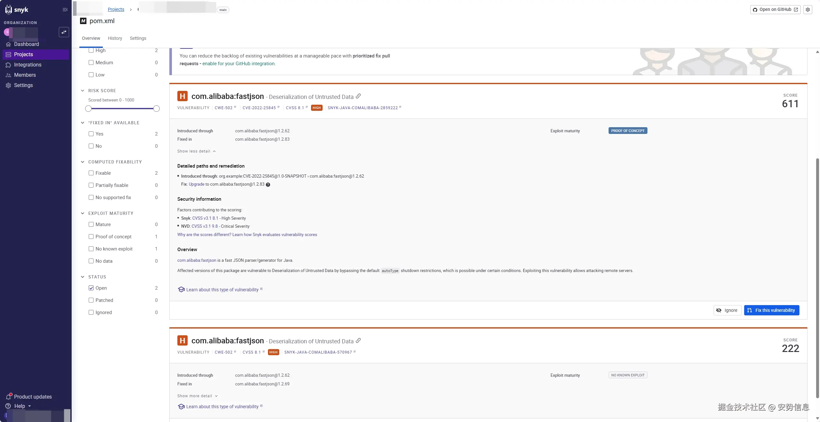This screenshot has height=422, width=820.
Task: Open the CVE-2022-25845 reference link
Action: 259,108
